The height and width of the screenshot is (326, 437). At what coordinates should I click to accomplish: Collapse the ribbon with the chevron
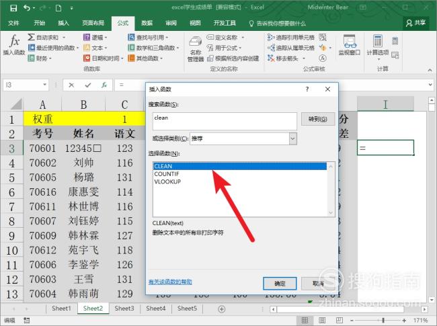click(x=430, y=70)
